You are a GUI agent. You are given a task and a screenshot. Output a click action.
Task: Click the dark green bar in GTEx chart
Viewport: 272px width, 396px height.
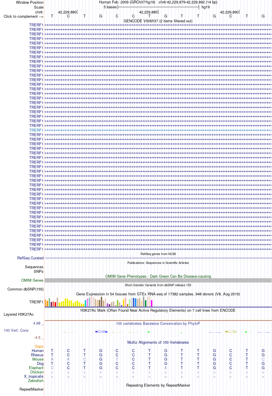(x=146, y=303)
